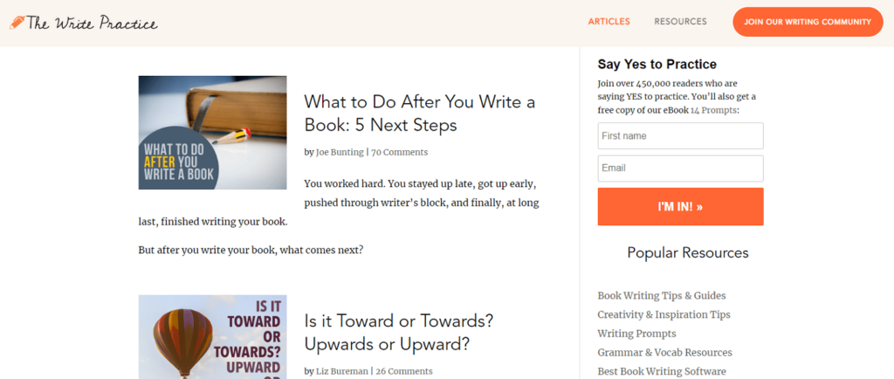894x379 pixels.
Task: Open the book article thumbnail image
Action: tap(212, 133)
